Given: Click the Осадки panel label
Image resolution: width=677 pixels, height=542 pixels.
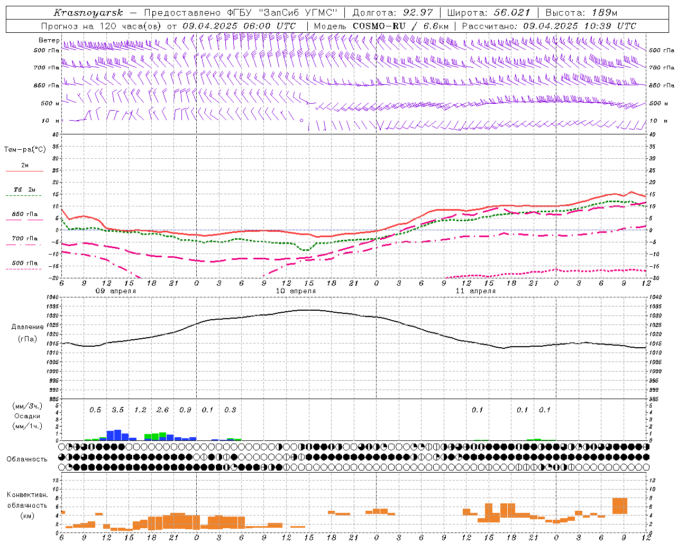Looking at the screenshot, I should tap(28, 416).
